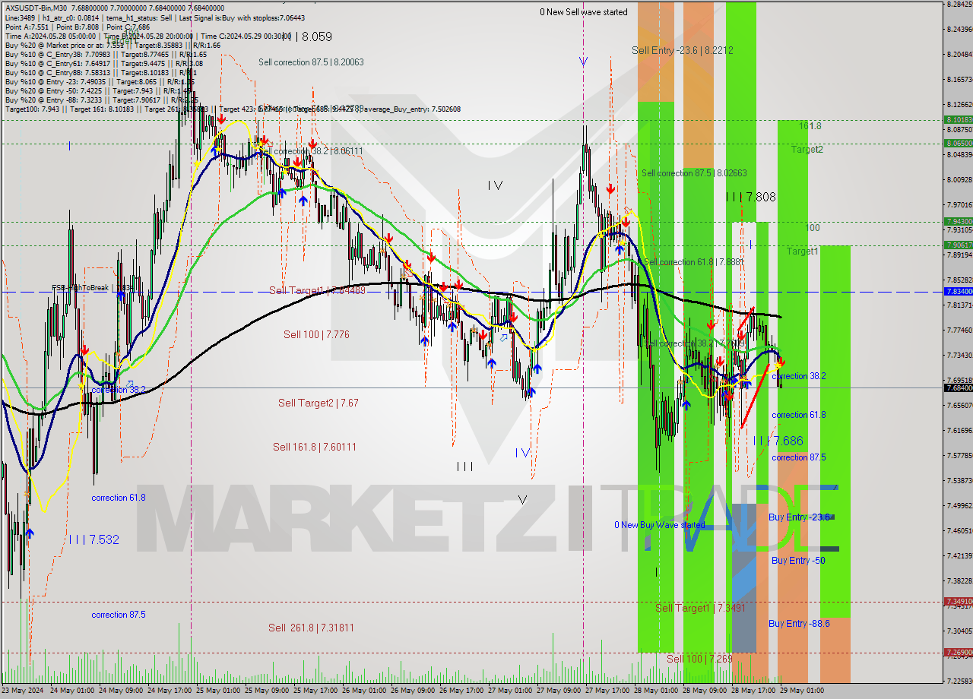This screenshot has height=699, width=973.
Task: Click the green 8.06500 price tag
Action: pyautogui.click(x=959, y=143)
